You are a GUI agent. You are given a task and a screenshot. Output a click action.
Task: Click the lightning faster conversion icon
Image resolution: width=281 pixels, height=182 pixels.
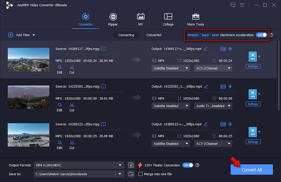pos(140,165)
